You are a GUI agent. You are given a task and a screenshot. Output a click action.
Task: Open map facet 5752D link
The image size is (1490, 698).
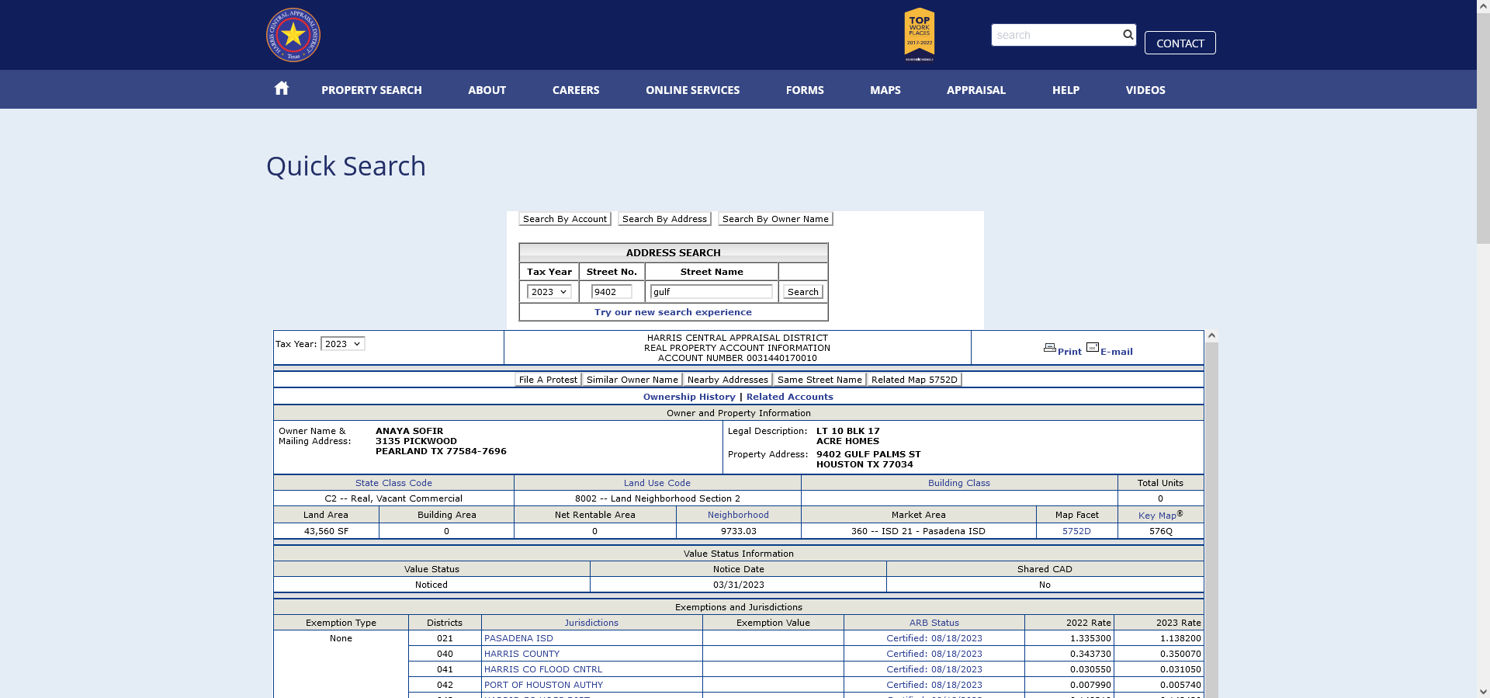1076,531
